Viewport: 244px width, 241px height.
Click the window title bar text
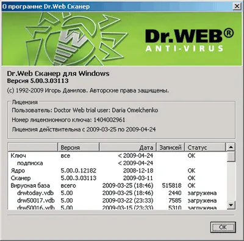46,6
